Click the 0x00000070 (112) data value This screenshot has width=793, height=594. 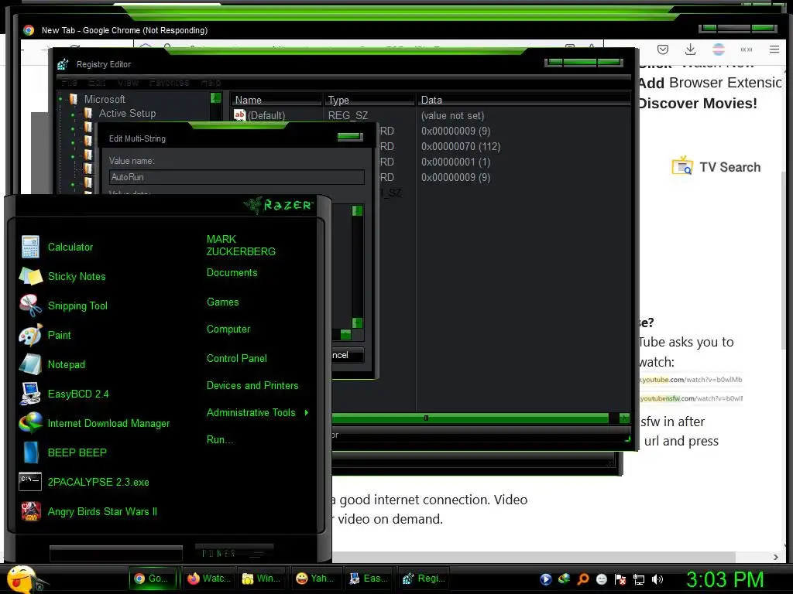(461, 146)
